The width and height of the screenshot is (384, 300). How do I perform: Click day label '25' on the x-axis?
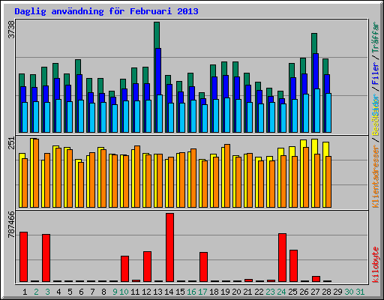click(292, 292)
